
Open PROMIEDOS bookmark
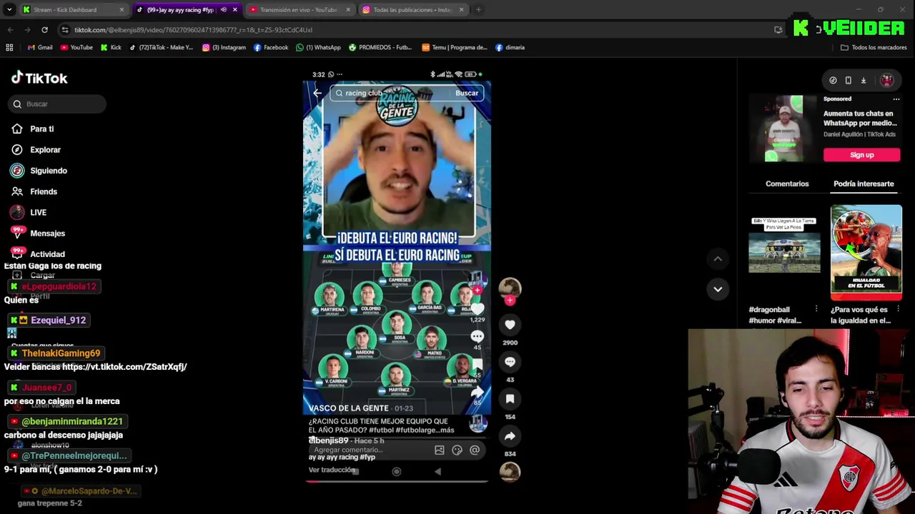click(x=380, y=48)
